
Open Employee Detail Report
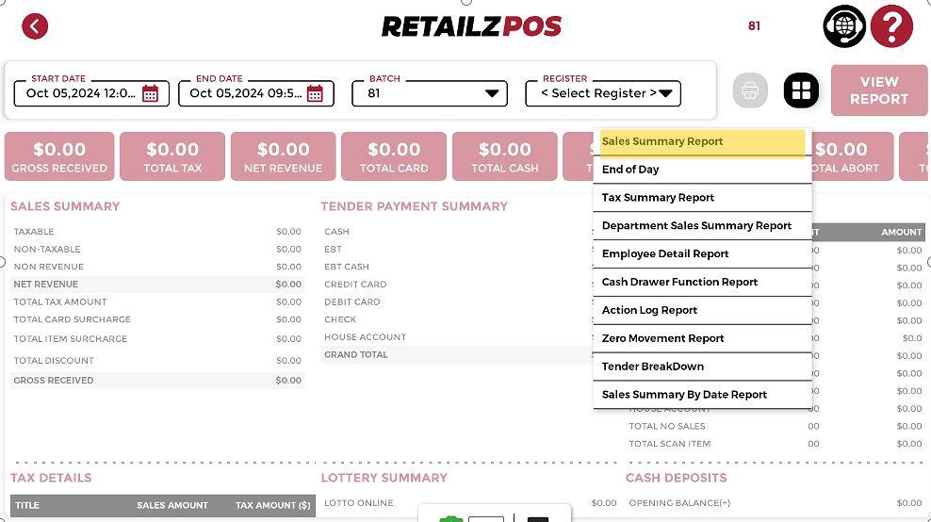pyautogui.click(x=702, y=254)
